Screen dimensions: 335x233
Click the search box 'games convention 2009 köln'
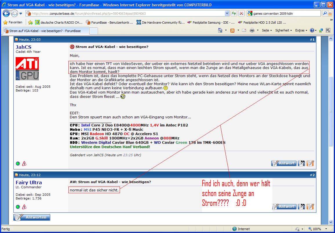(284, 13)
